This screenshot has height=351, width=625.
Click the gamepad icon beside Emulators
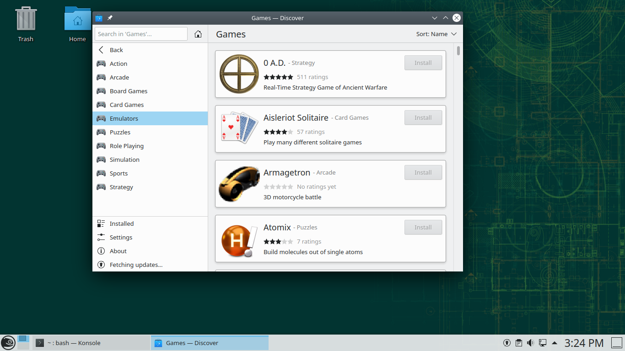(x=101, y=118)
